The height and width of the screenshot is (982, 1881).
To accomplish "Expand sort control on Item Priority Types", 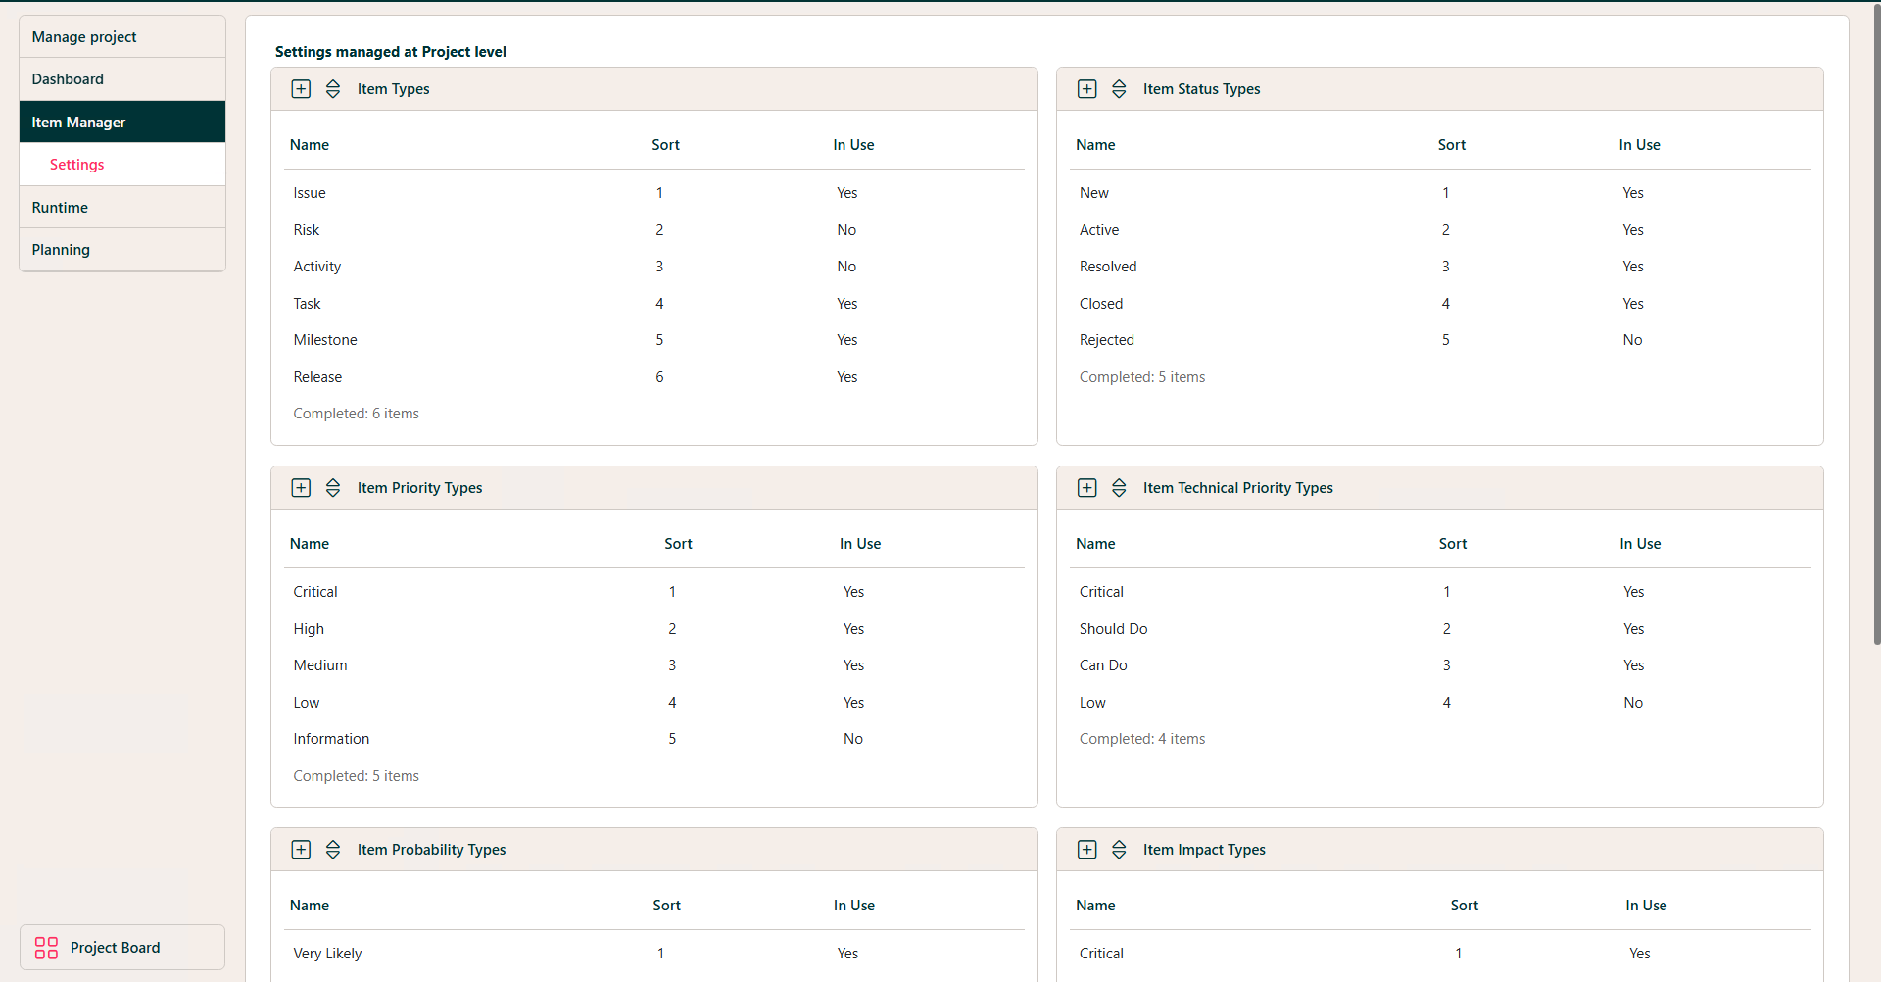I will (x=333, y=487).
